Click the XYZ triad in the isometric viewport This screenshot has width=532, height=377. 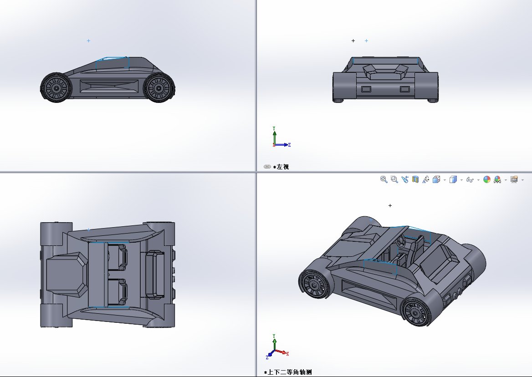(x=277, y=347)
